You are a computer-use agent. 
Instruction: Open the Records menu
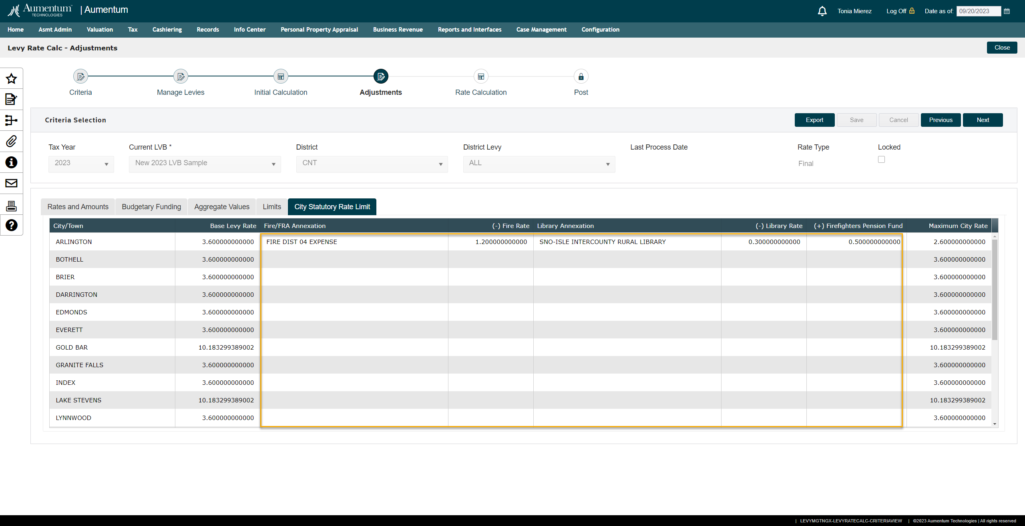pos(208,30)
